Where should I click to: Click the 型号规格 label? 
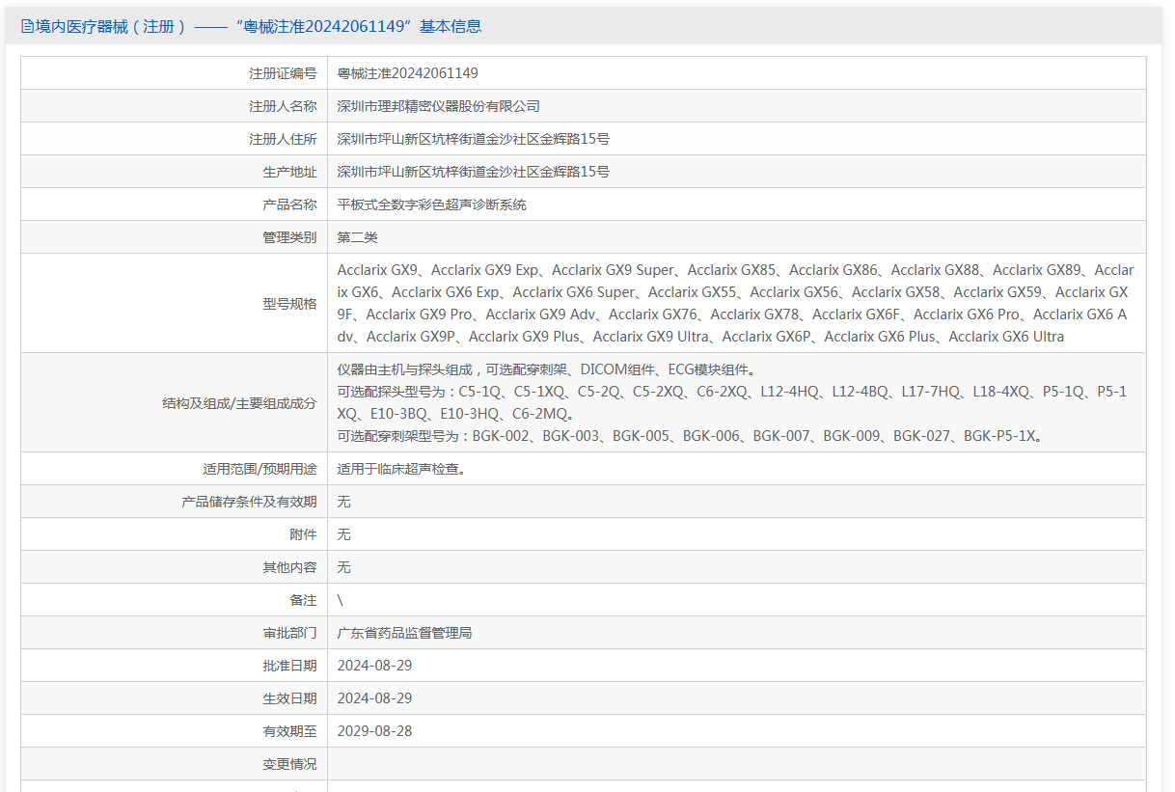[x=289, y=303]
